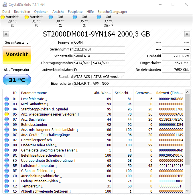Image resolution: width=193 pixels, height=196 pixels.
Task: Click the Rohwert column header
Action: click(x=170, y=93)
